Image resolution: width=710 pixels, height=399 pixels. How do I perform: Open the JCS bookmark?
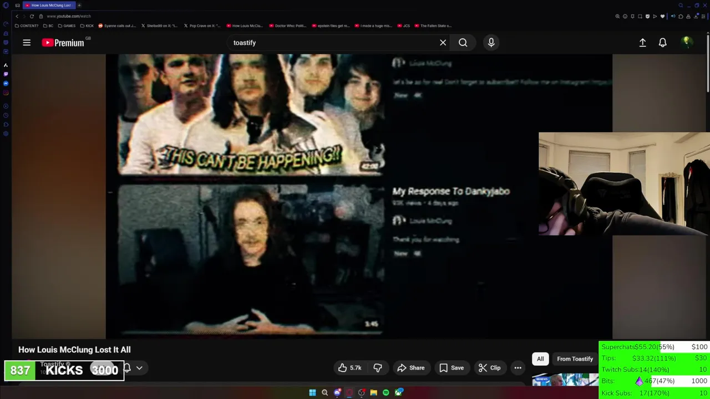coord(403,25)
